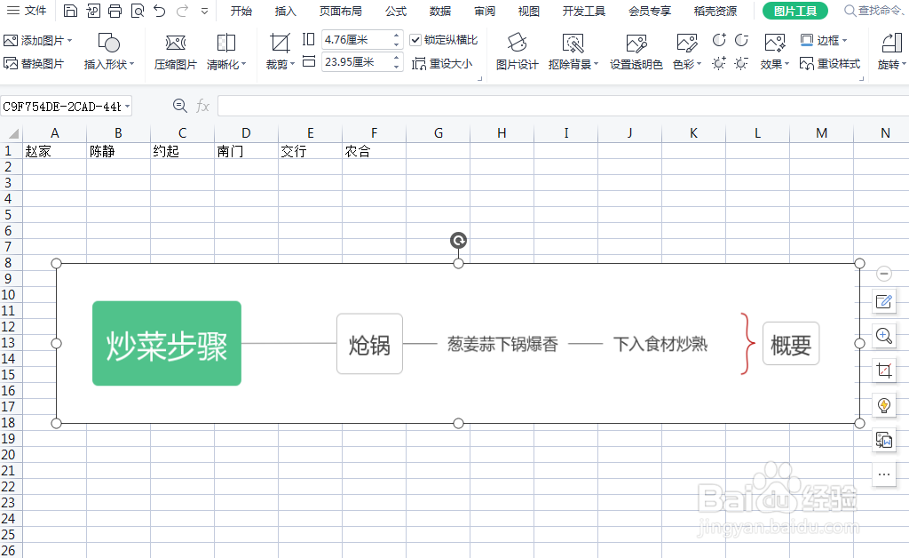Switch to the 开始 ribbon tab
The height and width of the screenshot is (558, 909).
pyautogui.click(x=241, y=12)
